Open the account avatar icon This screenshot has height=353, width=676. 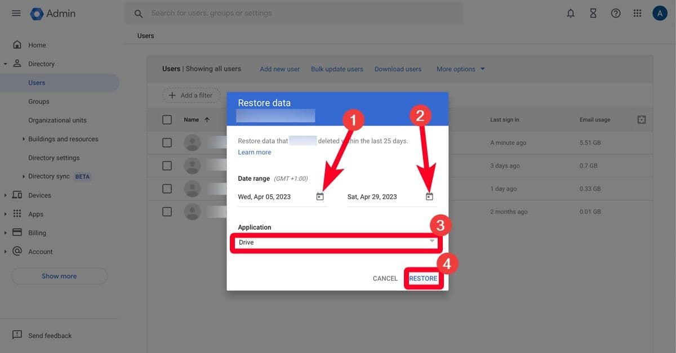(660, 13)
